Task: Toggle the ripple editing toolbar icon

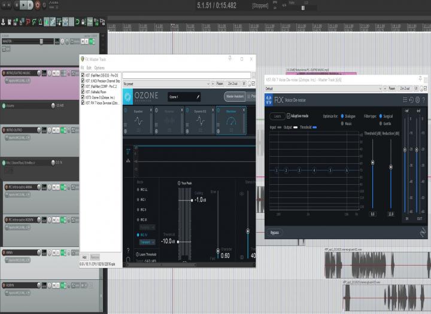Action: tap(59, 22)
